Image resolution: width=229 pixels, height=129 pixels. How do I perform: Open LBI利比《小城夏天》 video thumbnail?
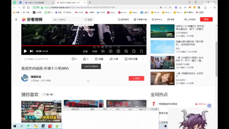click(x=162, y=31)
